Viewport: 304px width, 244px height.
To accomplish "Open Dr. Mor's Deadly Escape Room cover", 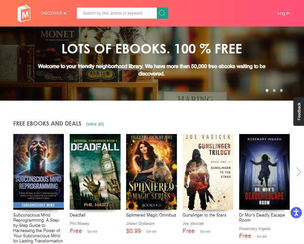I will (264, 172).
